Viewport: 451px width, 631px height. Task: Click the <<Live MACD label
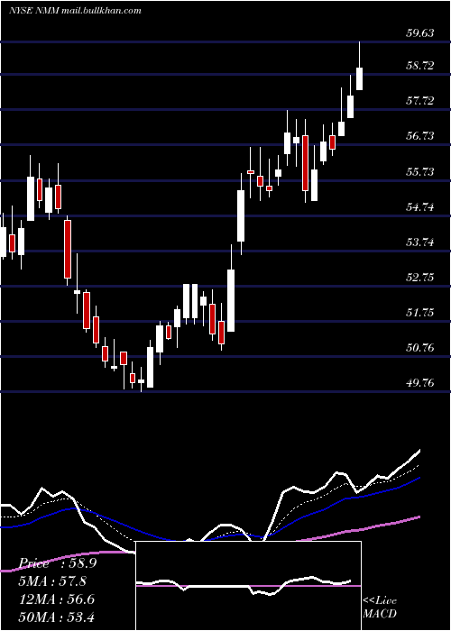pyautogui.click(x=380, y=607)
